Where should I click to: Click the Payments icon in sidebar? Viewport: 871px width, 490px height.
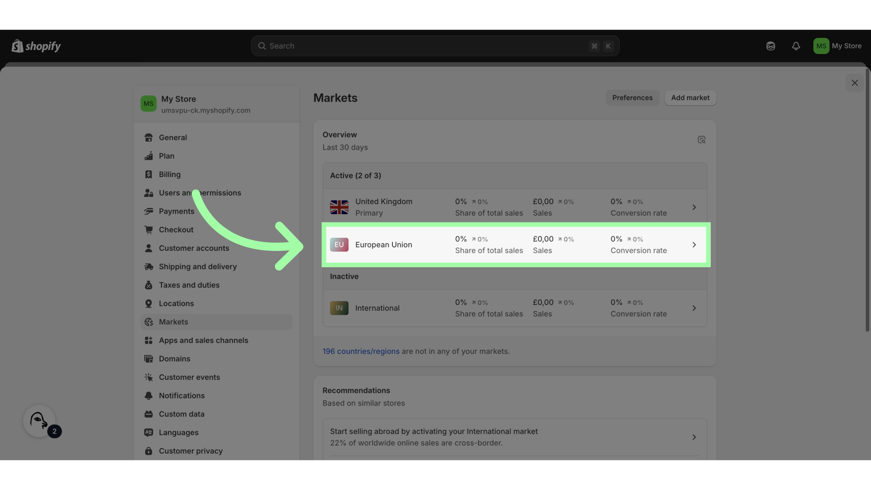pos(148,211)
